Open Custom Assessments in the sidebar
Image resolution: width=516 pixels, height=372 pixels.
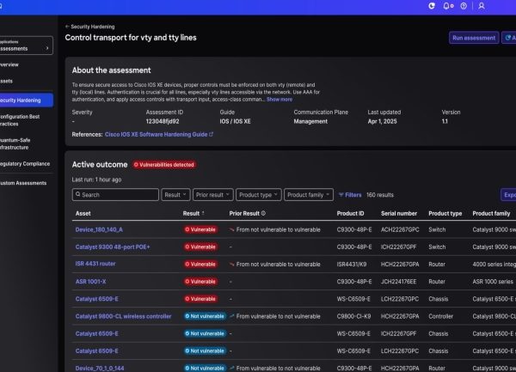coord(26,182)
